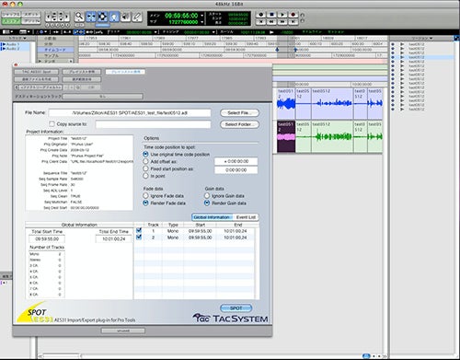Select the Selector tool

(x=102, y=17)
